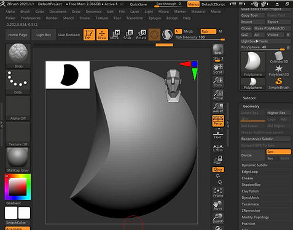This screenshot has height=230, width=293.
Task: Click the Gizmo 3D sphere icon
Action: point(154,34)
